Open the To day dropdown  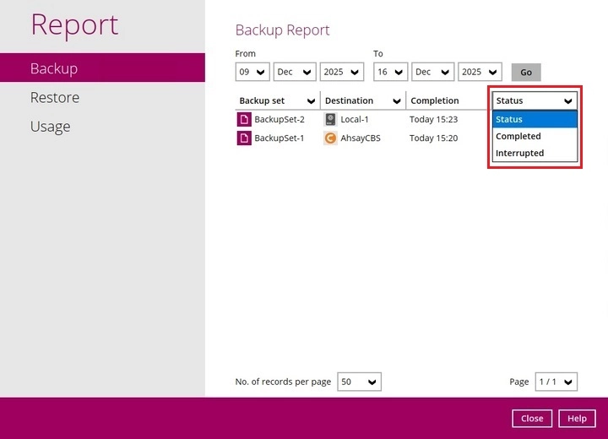(390, 73)
